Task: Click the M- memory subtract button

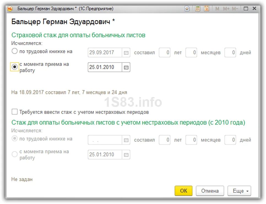Action: [235, 9]
